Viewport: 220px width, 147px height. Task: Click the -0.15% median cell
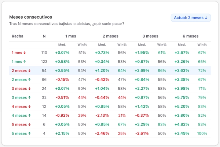[62, 80]
